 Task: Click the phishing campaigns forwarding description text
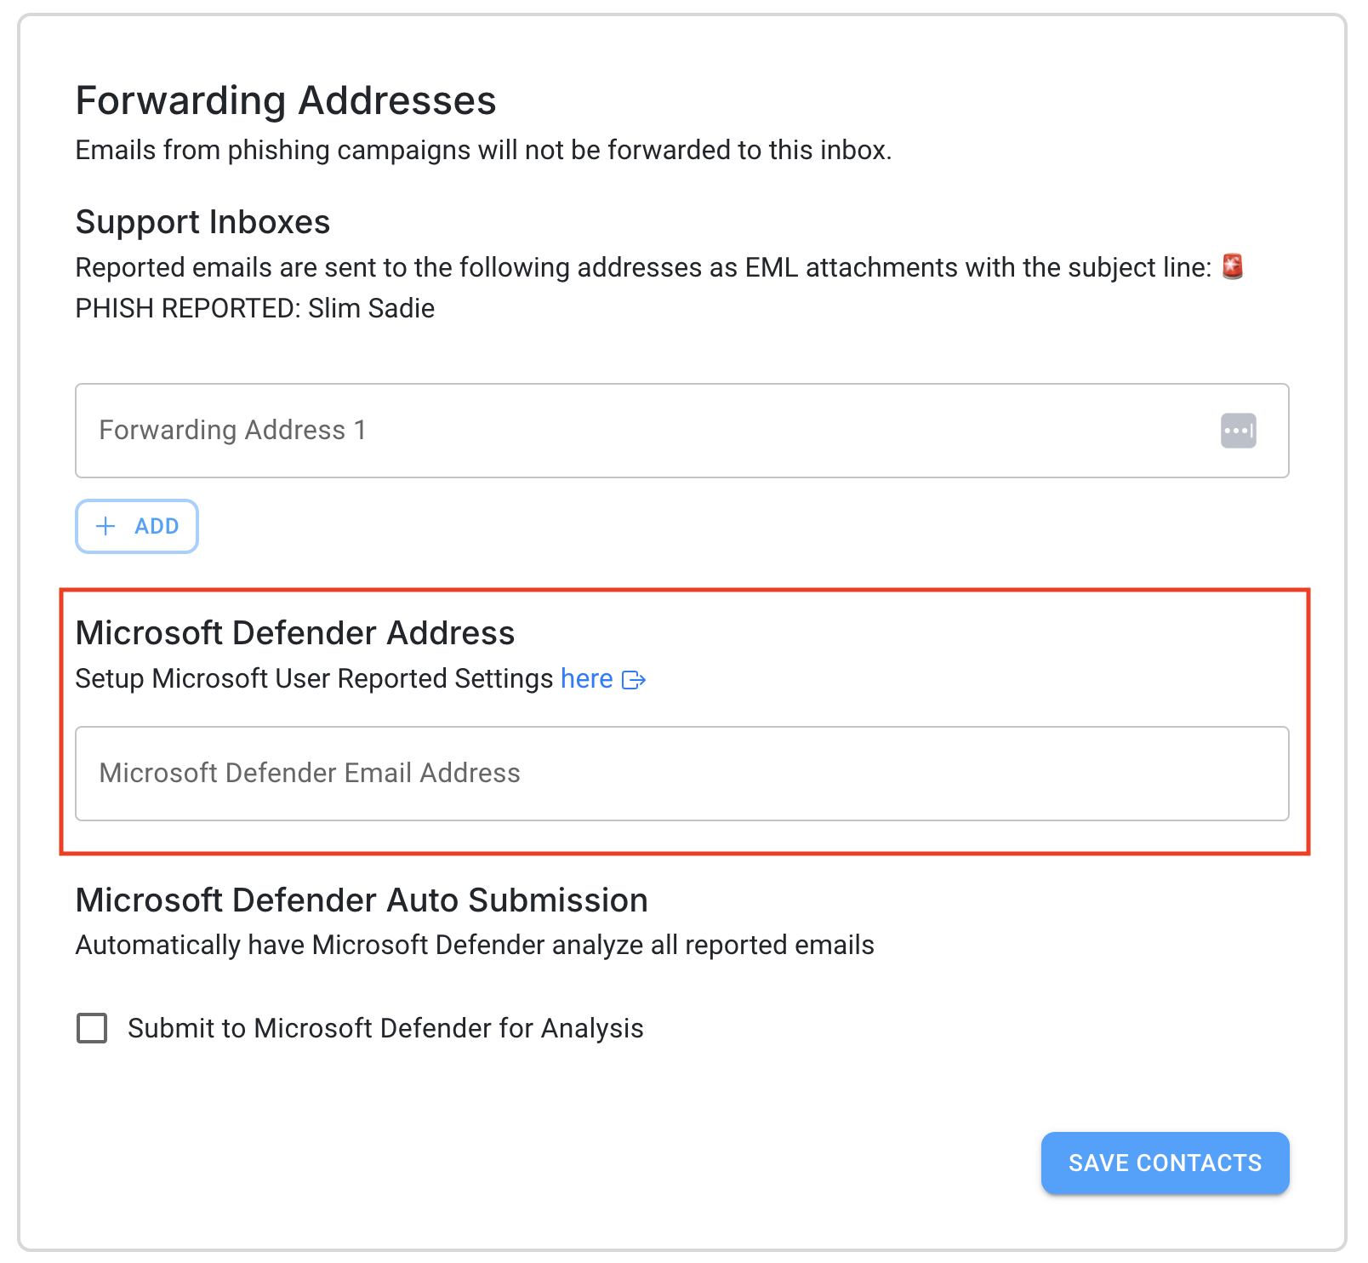(x=482, y=150)
